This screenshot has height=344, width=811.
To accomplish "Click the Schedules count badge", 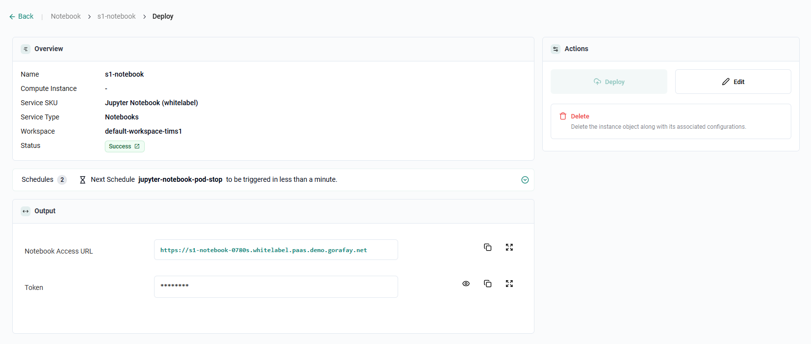I will [62, 180].
